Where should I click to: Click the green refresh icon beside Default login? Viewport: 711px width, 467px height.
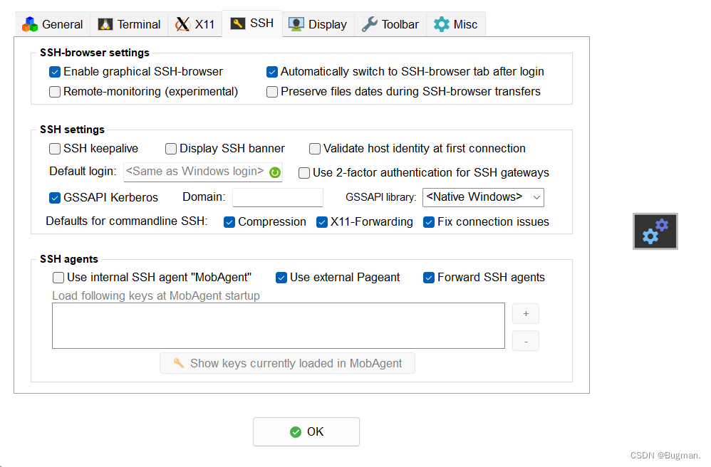click(x=276, y=172)
